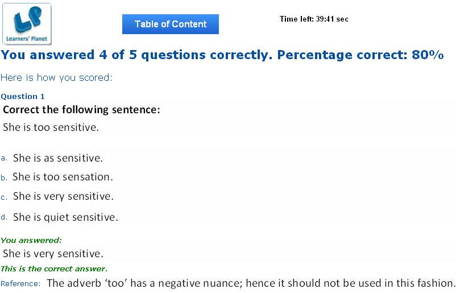Click the Learners' Planet logo
The height and width of the screenshot is (293, 456).
[27, 24]
